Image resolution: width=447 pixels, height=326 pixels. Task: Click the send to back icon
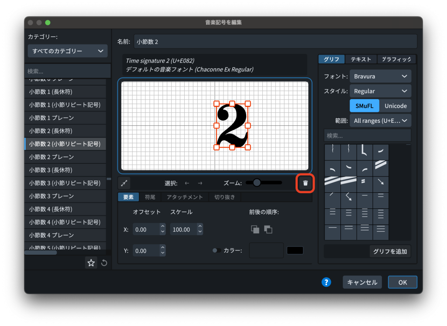(x=268, y=229)
